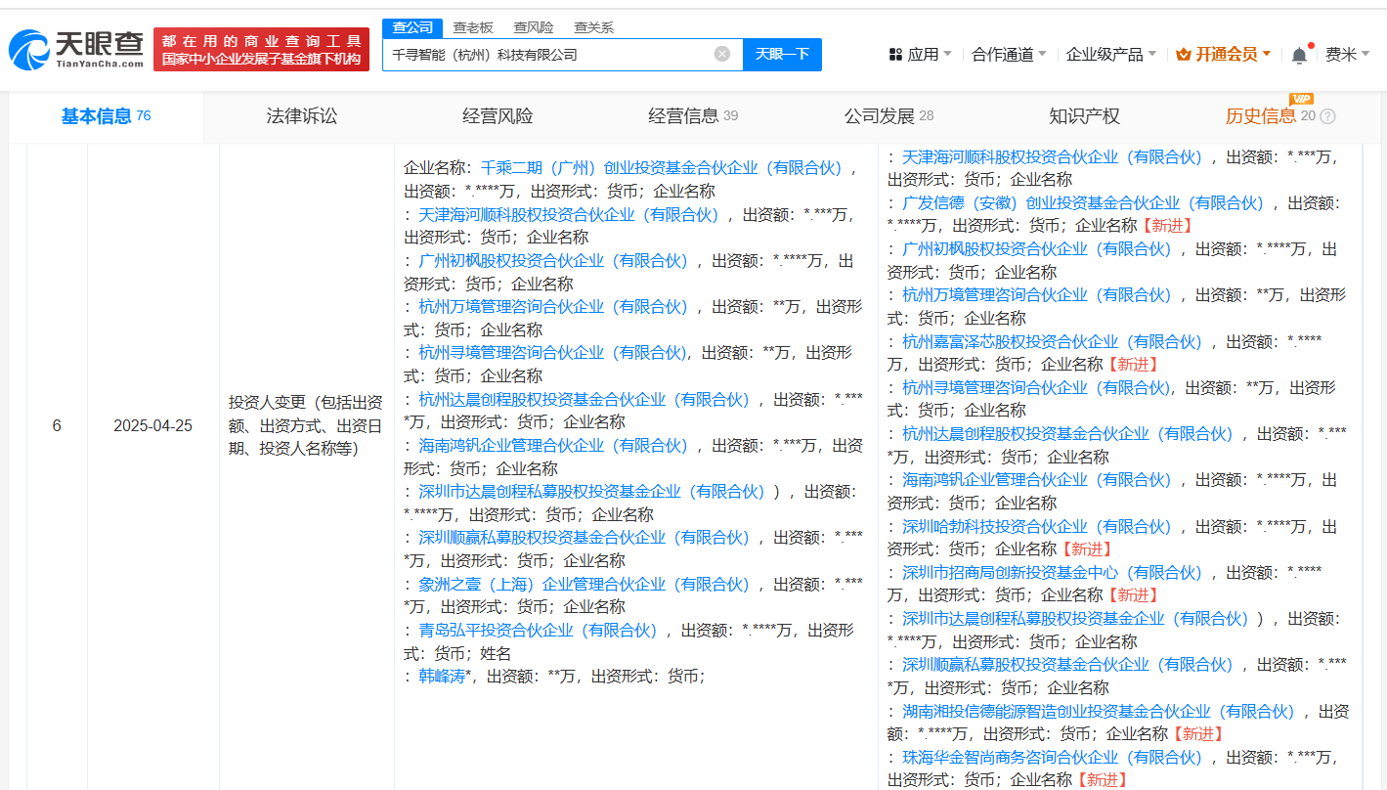The height and width of the screenshot is (790, 1387).
Task: Open 海南鸿钒企业管理合伙企业 in the left column
Action: pyautogui.click(x=553, y=446)
